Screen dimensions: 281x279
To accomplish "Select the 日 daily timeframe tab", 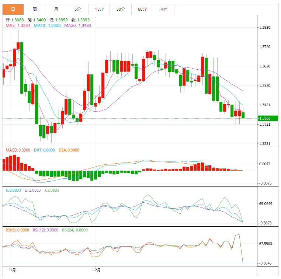I will (x=13, y=9).
